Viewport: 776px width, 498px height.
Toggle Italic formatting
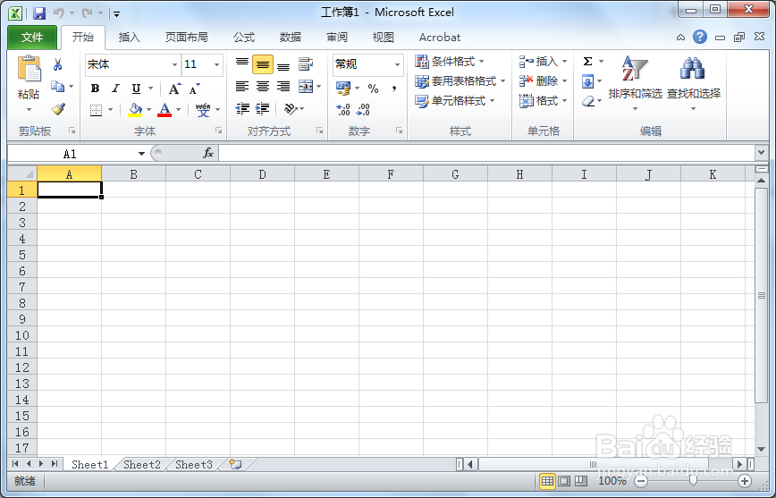116,89
